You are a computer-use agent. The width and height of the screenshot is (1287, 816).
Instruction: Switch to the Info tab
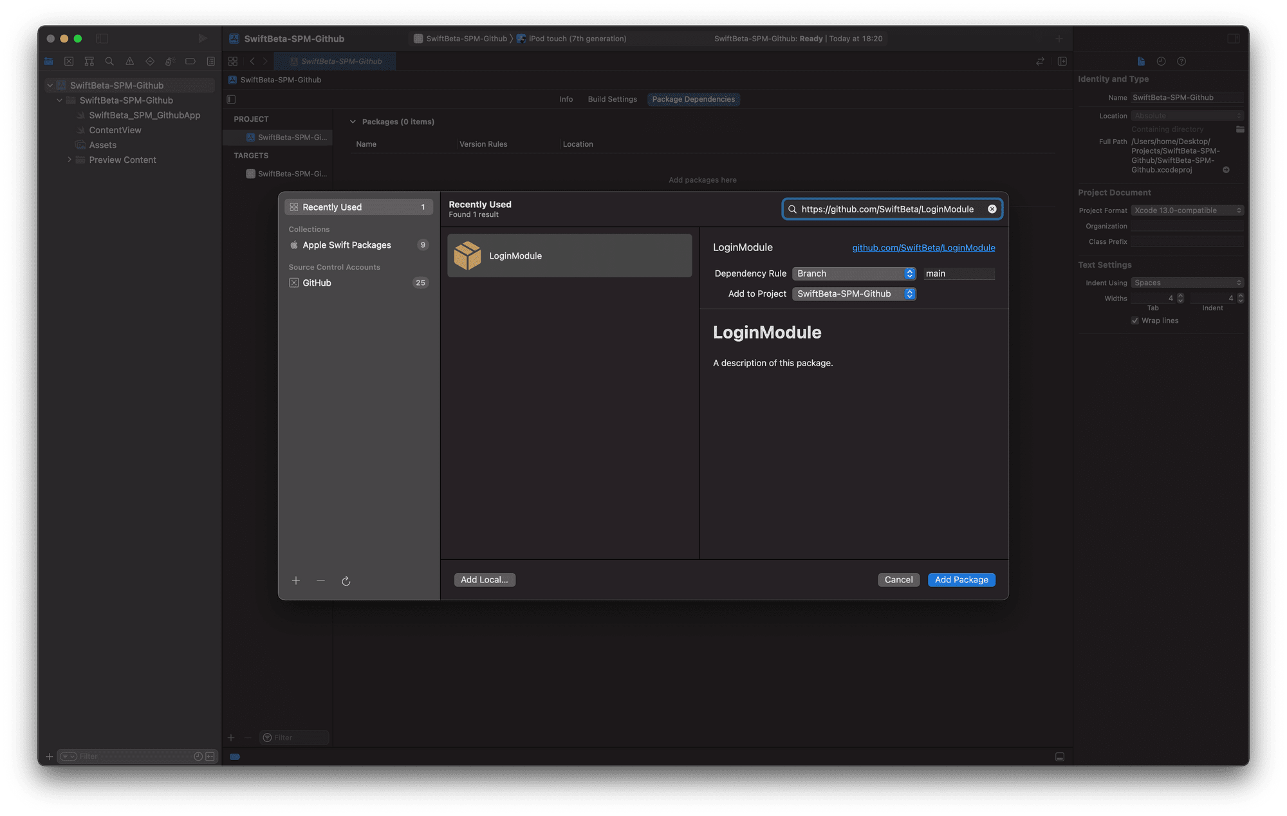click(566, 99)
